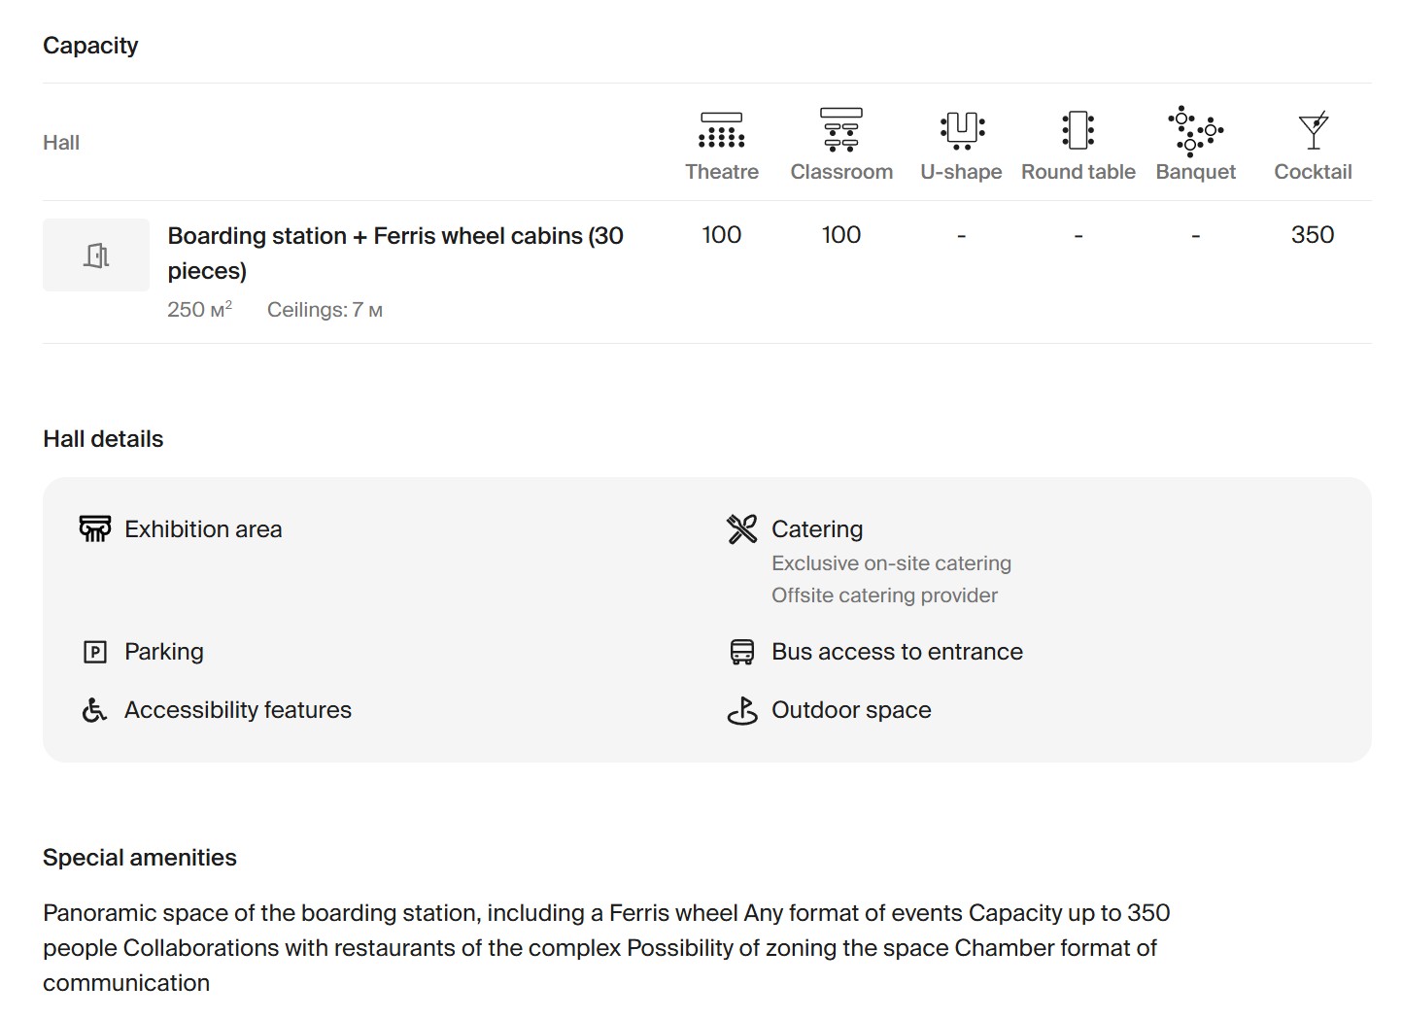This screenshot has width=1403, height=1019.
Task: Click the Cocktail capacity value 350
Action: click(1312, 235)
